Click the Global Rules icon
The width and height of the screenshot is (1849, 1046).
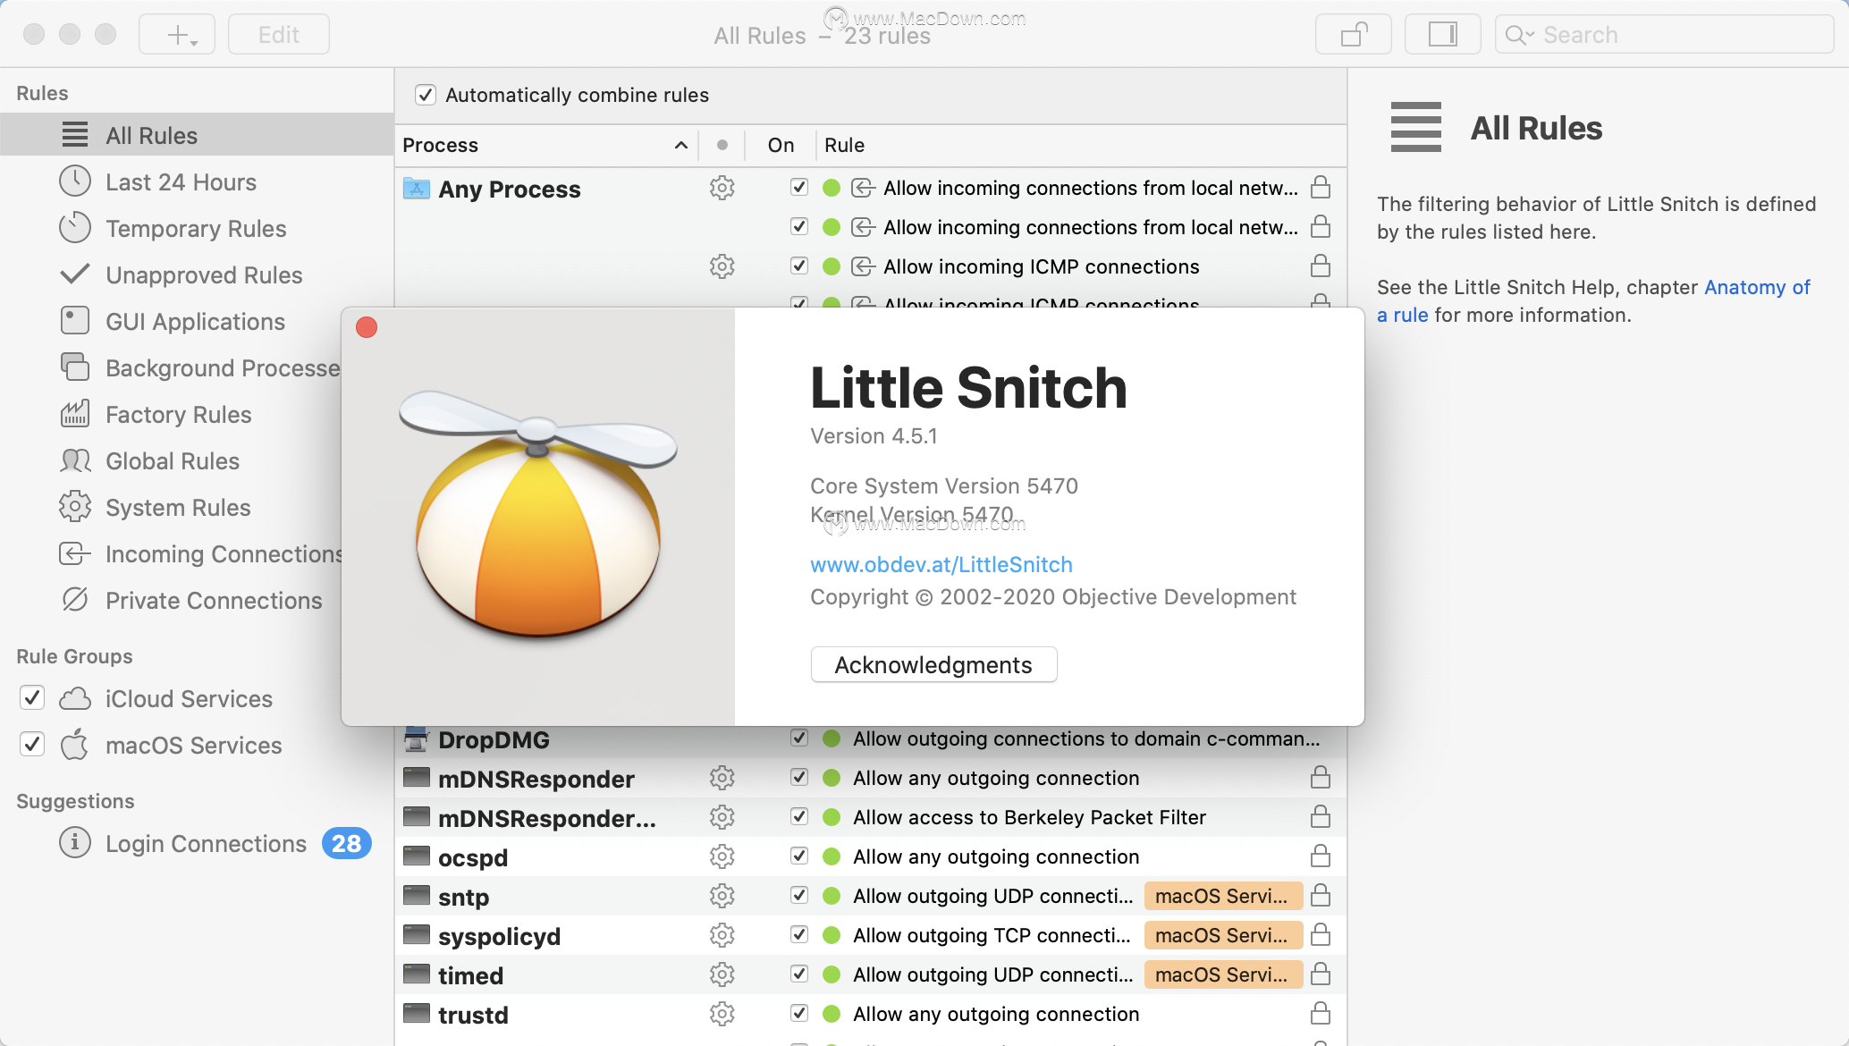tap(75, 460)
